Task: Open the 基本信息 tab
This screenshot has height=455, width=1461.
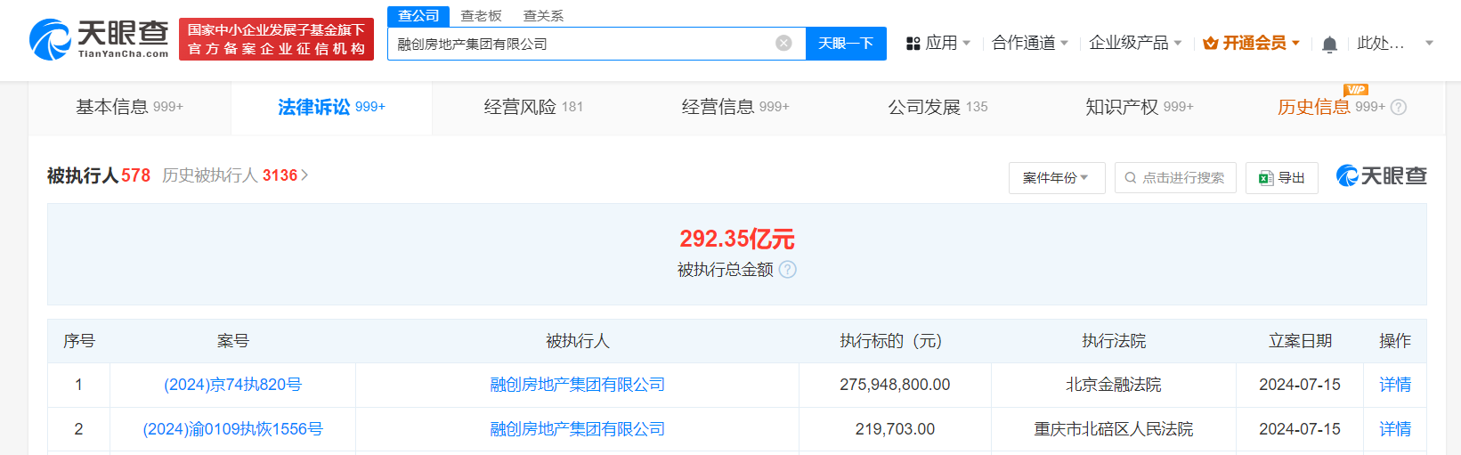Action: pyautogui.click(x=129, y=107)
